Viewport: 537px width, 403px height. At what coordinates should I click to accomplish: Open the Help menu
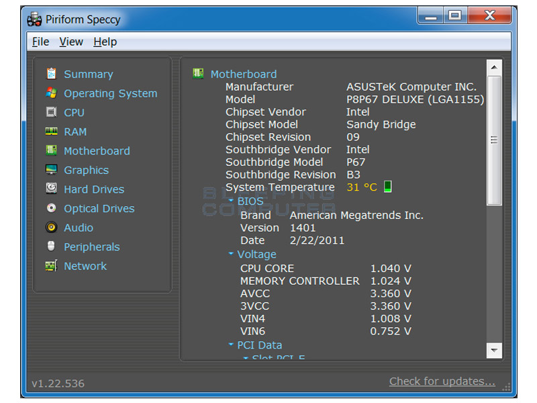point(105,42)
